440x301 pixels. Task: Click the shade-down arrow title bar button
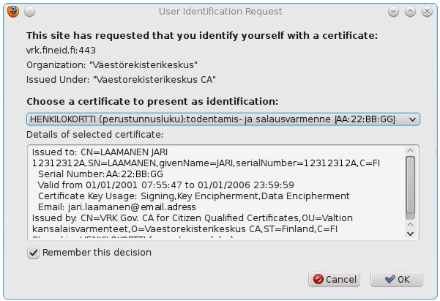(x=393, y=12)
